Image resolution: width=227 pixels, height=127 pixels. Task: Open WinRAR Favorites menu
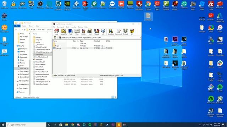73,27
